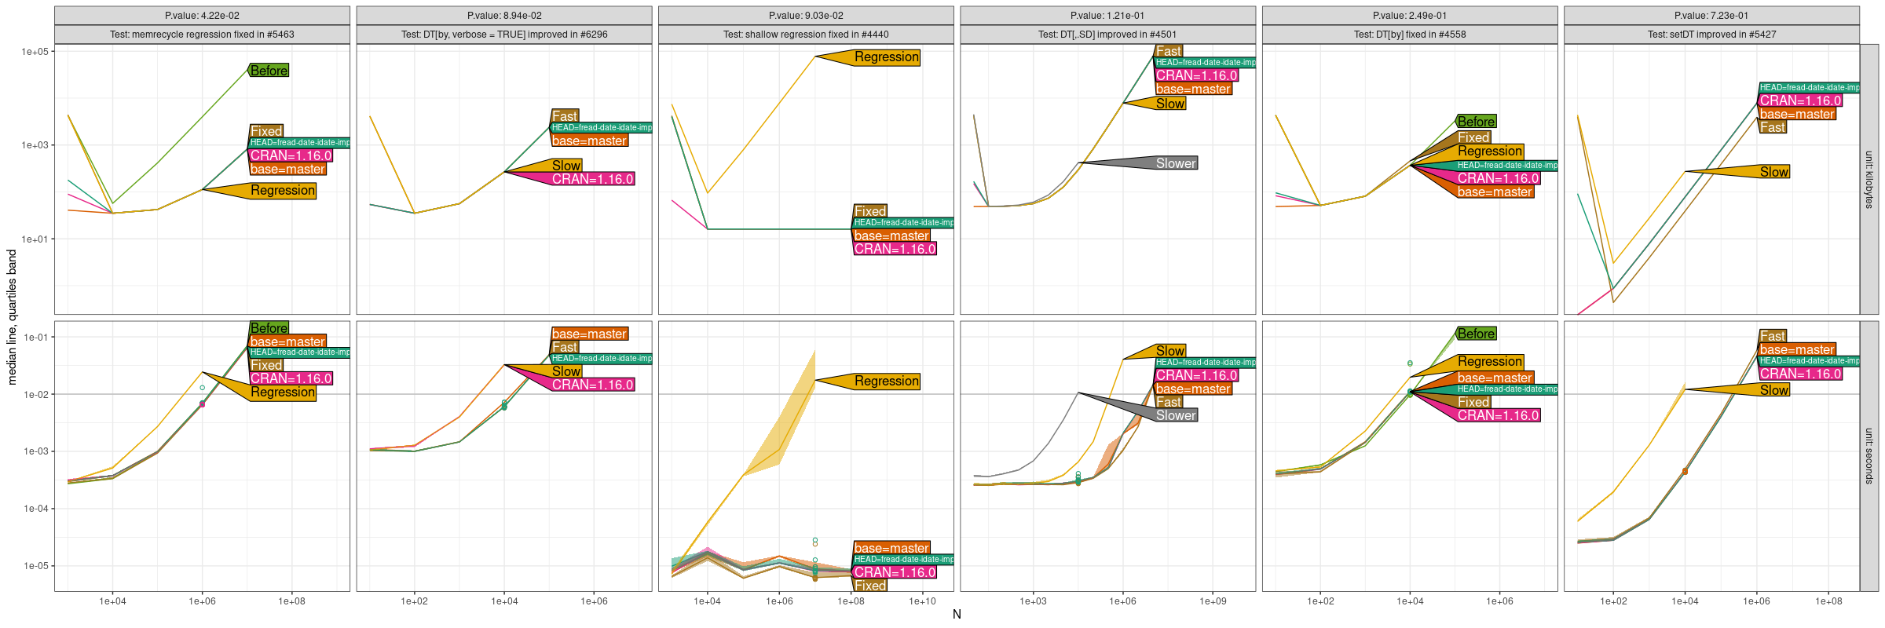The image size is (1885, 628).
Task: Click CRAN=1.16.0 label in memrecycle kilobytes panel
Action: click(x=291, y=155)
